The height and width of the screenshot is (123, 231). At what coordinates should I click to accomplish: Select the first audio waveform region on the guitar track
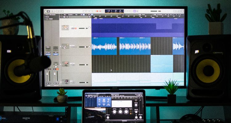click(x=104, y=46)
